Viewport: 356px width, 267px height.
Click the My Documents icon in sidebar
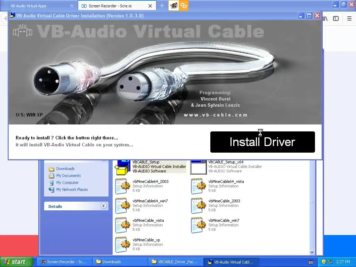51,176
